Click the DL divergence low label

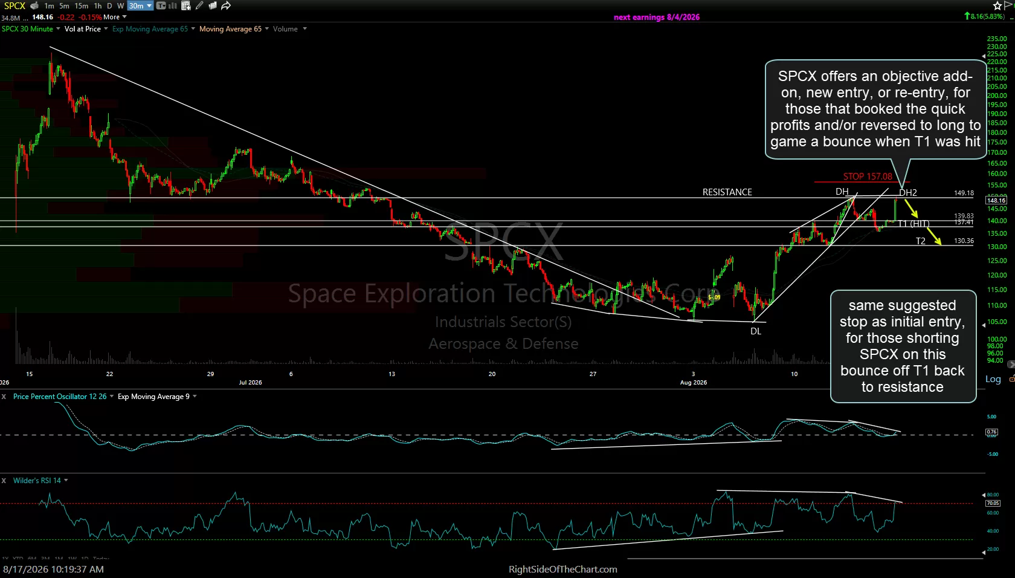[x=756, y=331]
